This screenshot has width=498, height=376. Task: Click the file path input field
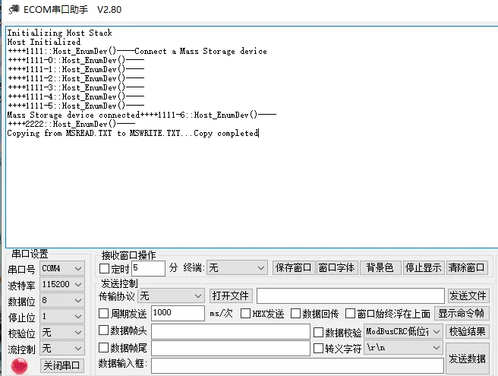pyautogui.click(x=350, y=296)
